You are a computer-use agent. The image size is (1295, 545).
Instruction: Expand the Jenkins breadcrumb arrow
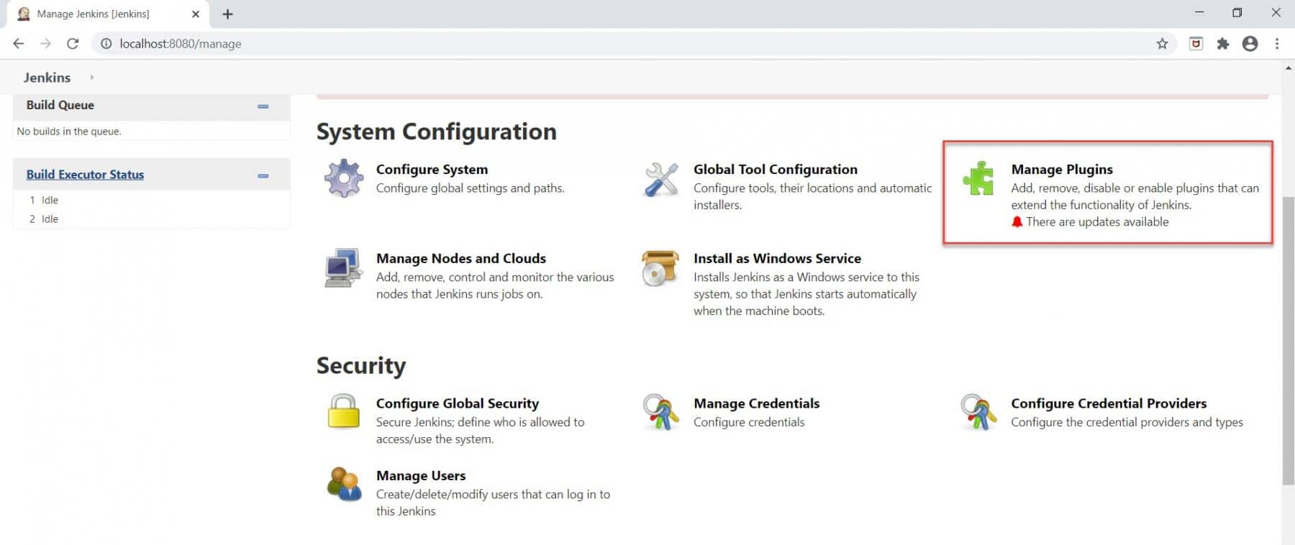tap(92, 78)
